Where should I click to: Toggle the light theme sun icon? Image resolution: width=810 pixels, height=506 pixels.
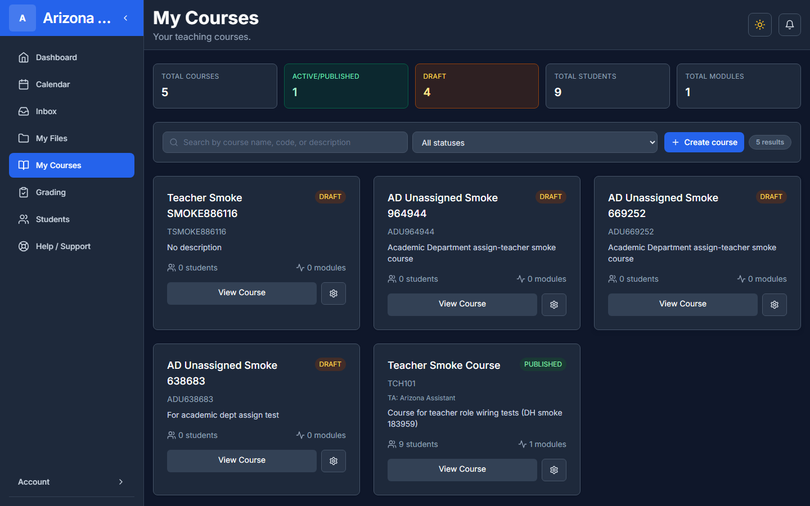point(760,25)
